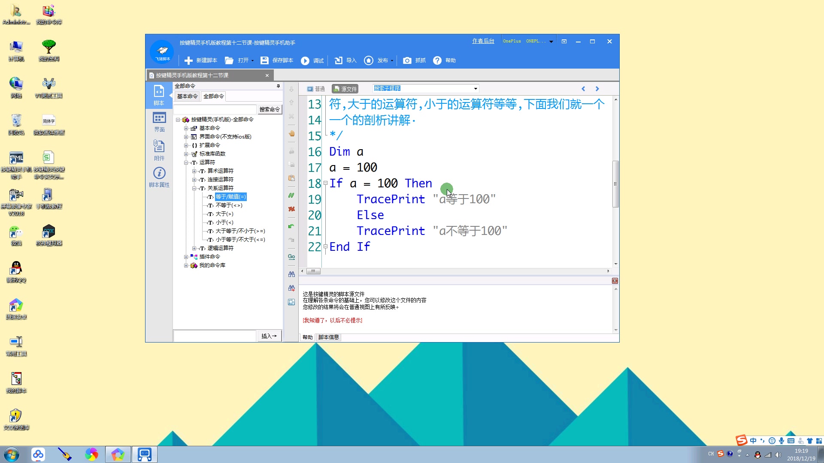
Task: Switch to the 基本命令 tab
Action: 187,96
